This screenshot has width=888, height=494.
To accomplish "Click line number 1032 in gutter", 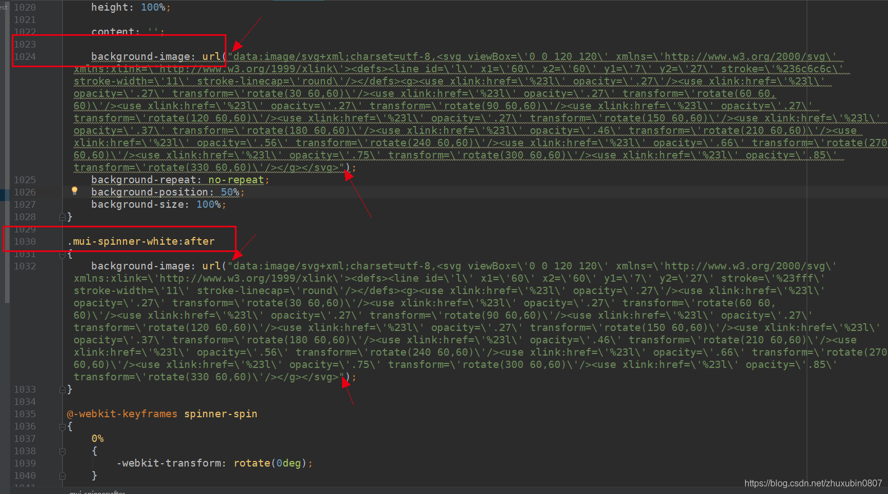I will (x=25, y=266).
